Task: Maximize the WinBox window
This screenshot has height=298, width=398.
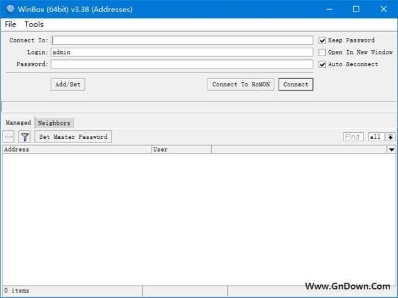Action: pos(356,9)
